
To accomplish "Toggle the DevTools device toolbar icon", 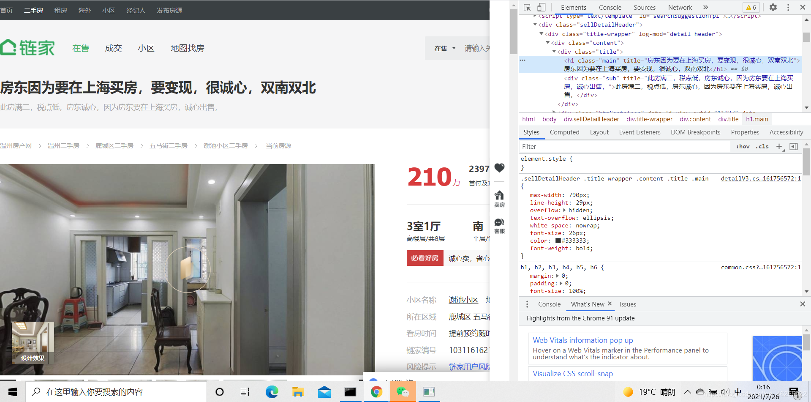I will tap(541, 7).
